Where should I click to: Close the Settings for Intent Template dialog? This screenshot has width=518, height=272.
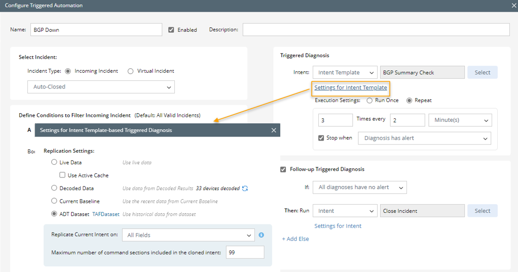click(274, 130)
